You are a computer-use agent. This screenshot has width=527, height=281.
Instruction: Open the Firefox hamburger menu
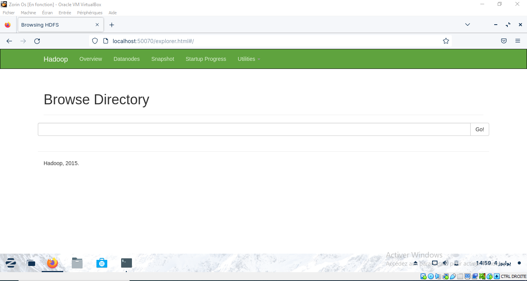click(x=518, y=41)
